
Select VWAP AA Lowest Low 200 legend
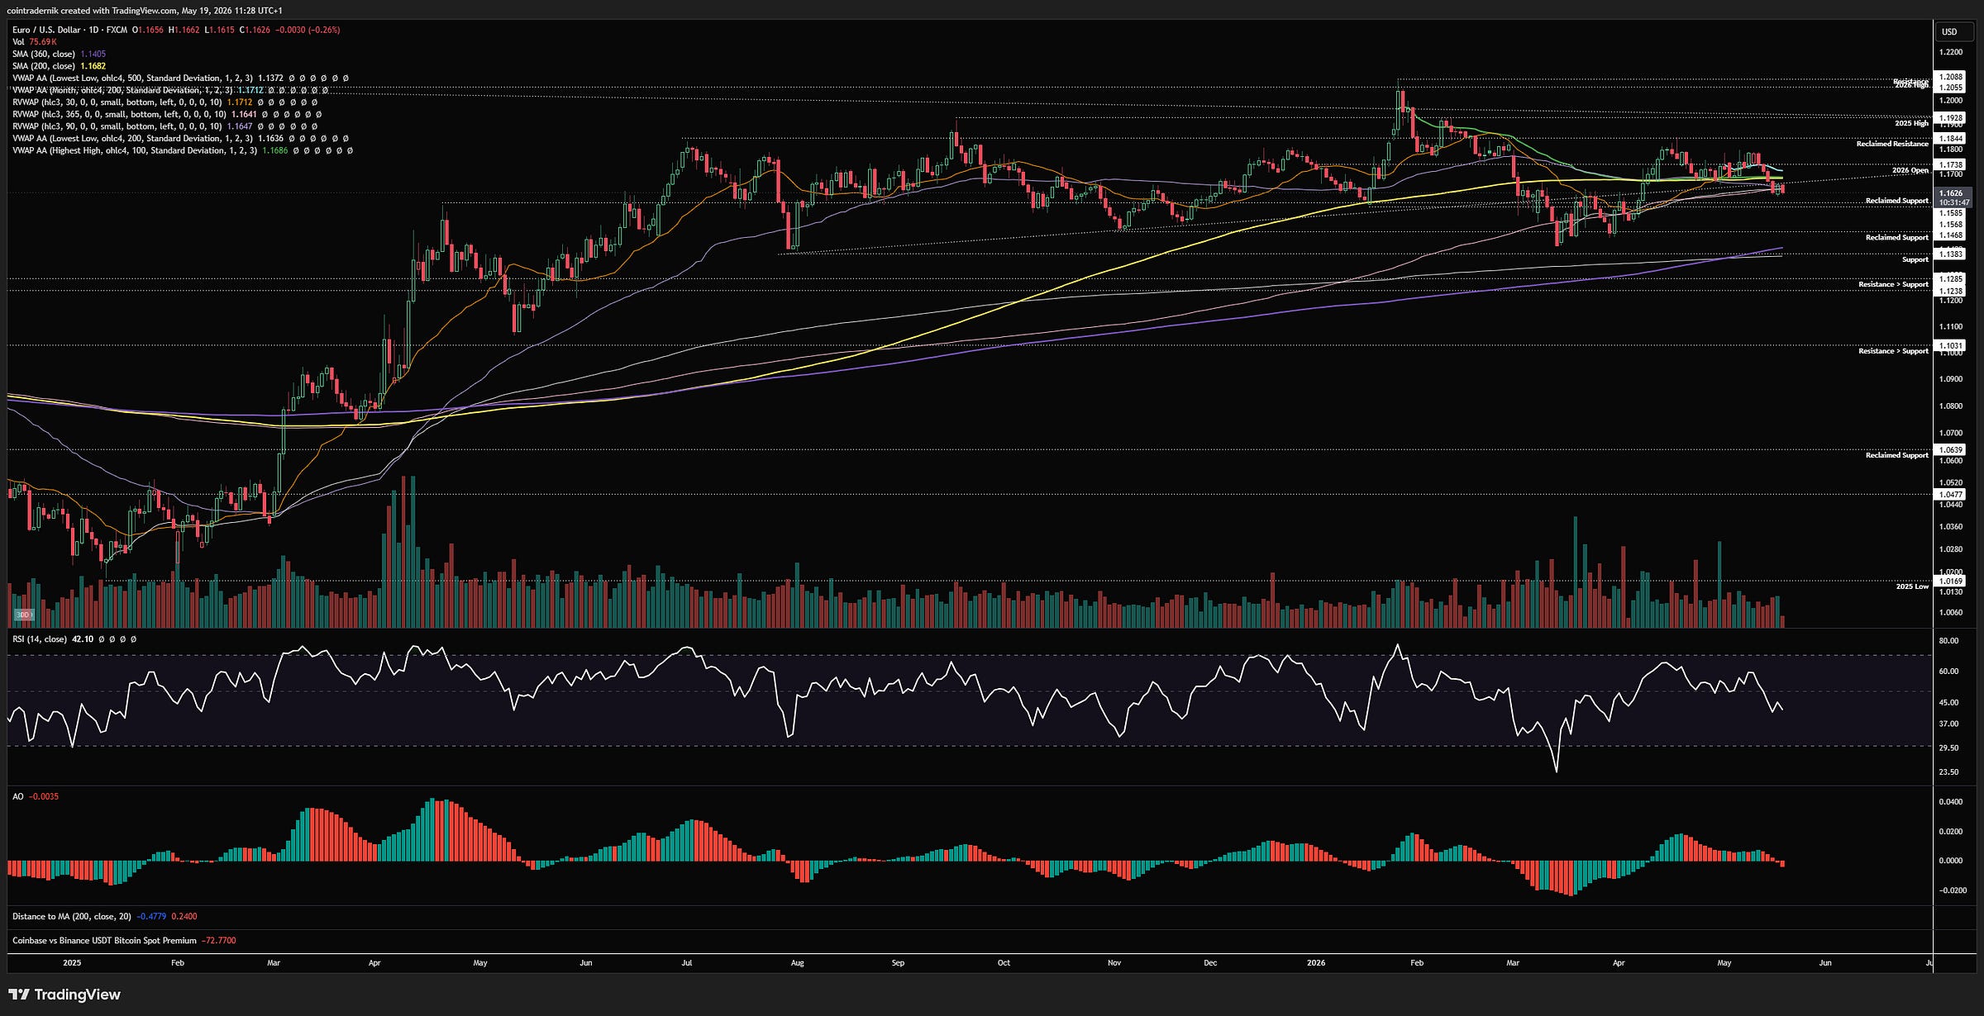pyautogui.click(x=180, y=139)
